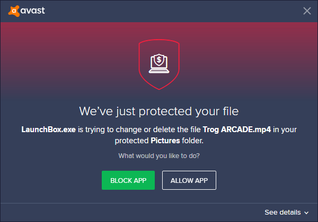This screenshot has height=222, width=318.
Task: Click the bold LaunchBox.exe program name
Action: (48, 129)
